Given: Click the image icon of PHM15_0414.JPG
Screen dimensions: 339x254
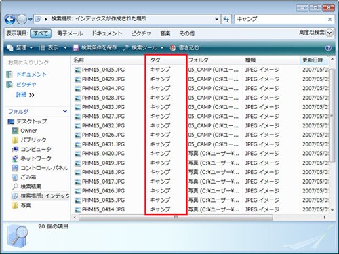Looking at the screenshot, I should click(78, 210).
